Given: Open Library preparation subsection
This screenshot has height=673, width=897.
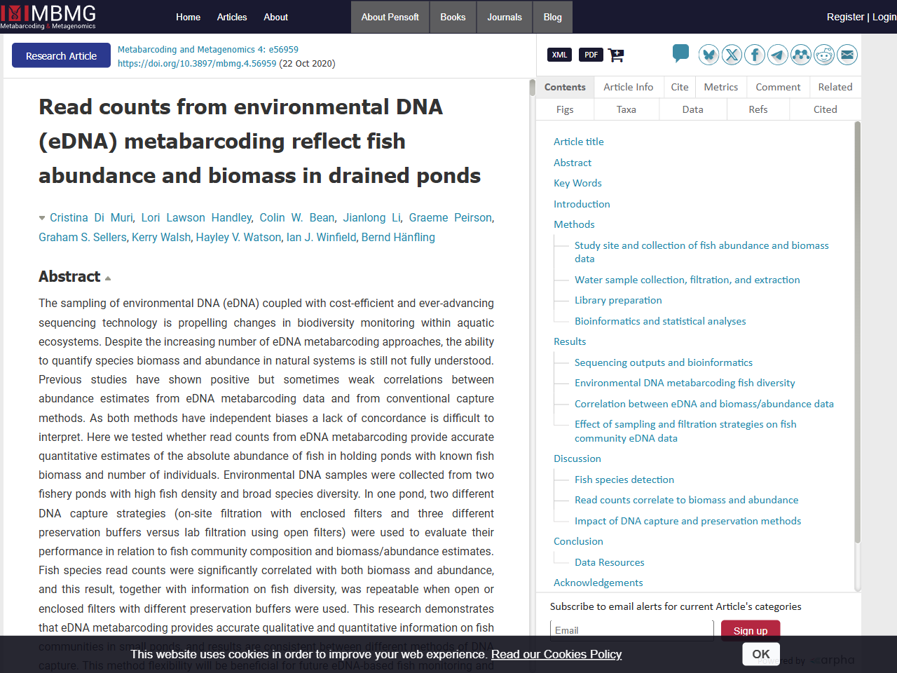Looking at the screenshot, I should pos(618,300).
